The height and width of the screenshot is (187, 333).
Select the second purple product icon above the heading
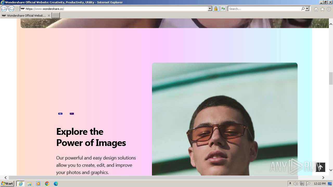pyautogui.click(x=72, y=113)
